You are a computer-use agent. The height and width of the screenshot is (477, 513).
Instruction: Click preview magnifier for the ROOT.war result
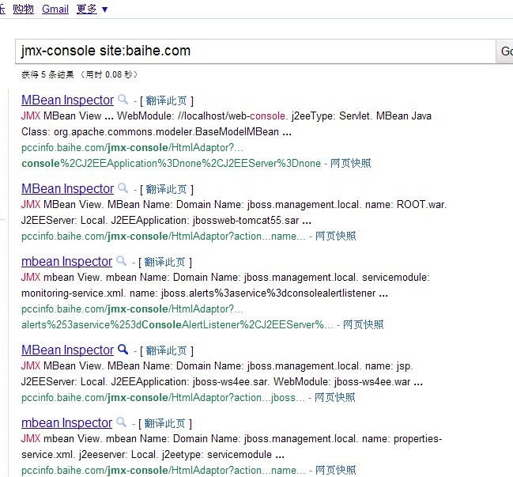point(123,188)
